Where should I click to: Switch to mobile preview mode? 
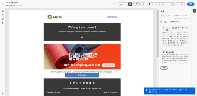133,4
